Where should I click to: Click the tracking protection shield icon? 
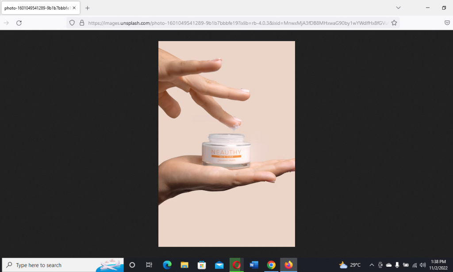coord(73,23)
